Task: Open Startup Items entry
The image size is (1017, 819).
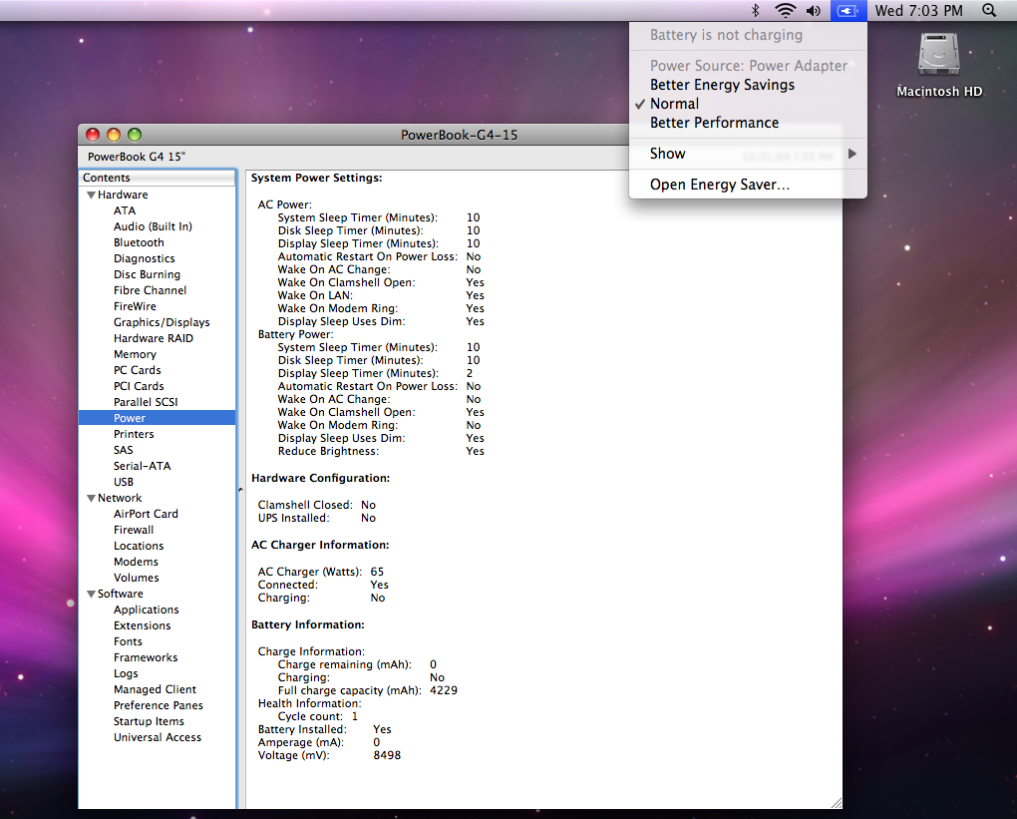Action: [157, 721]
